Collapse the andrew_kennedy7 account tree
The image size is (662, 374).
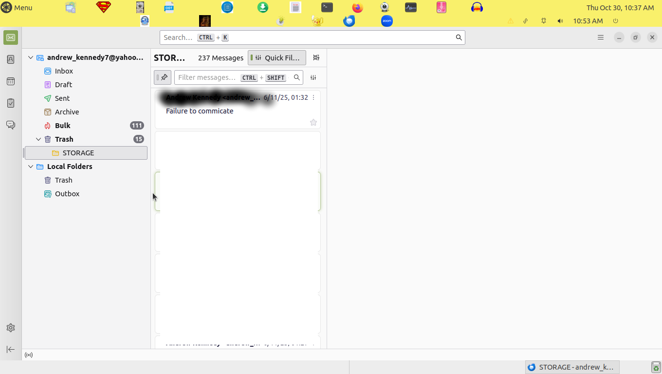[31, 57]
